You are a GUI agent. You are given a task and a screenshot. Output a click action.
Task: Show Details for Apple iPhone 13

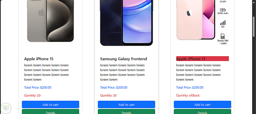(202, 112)
